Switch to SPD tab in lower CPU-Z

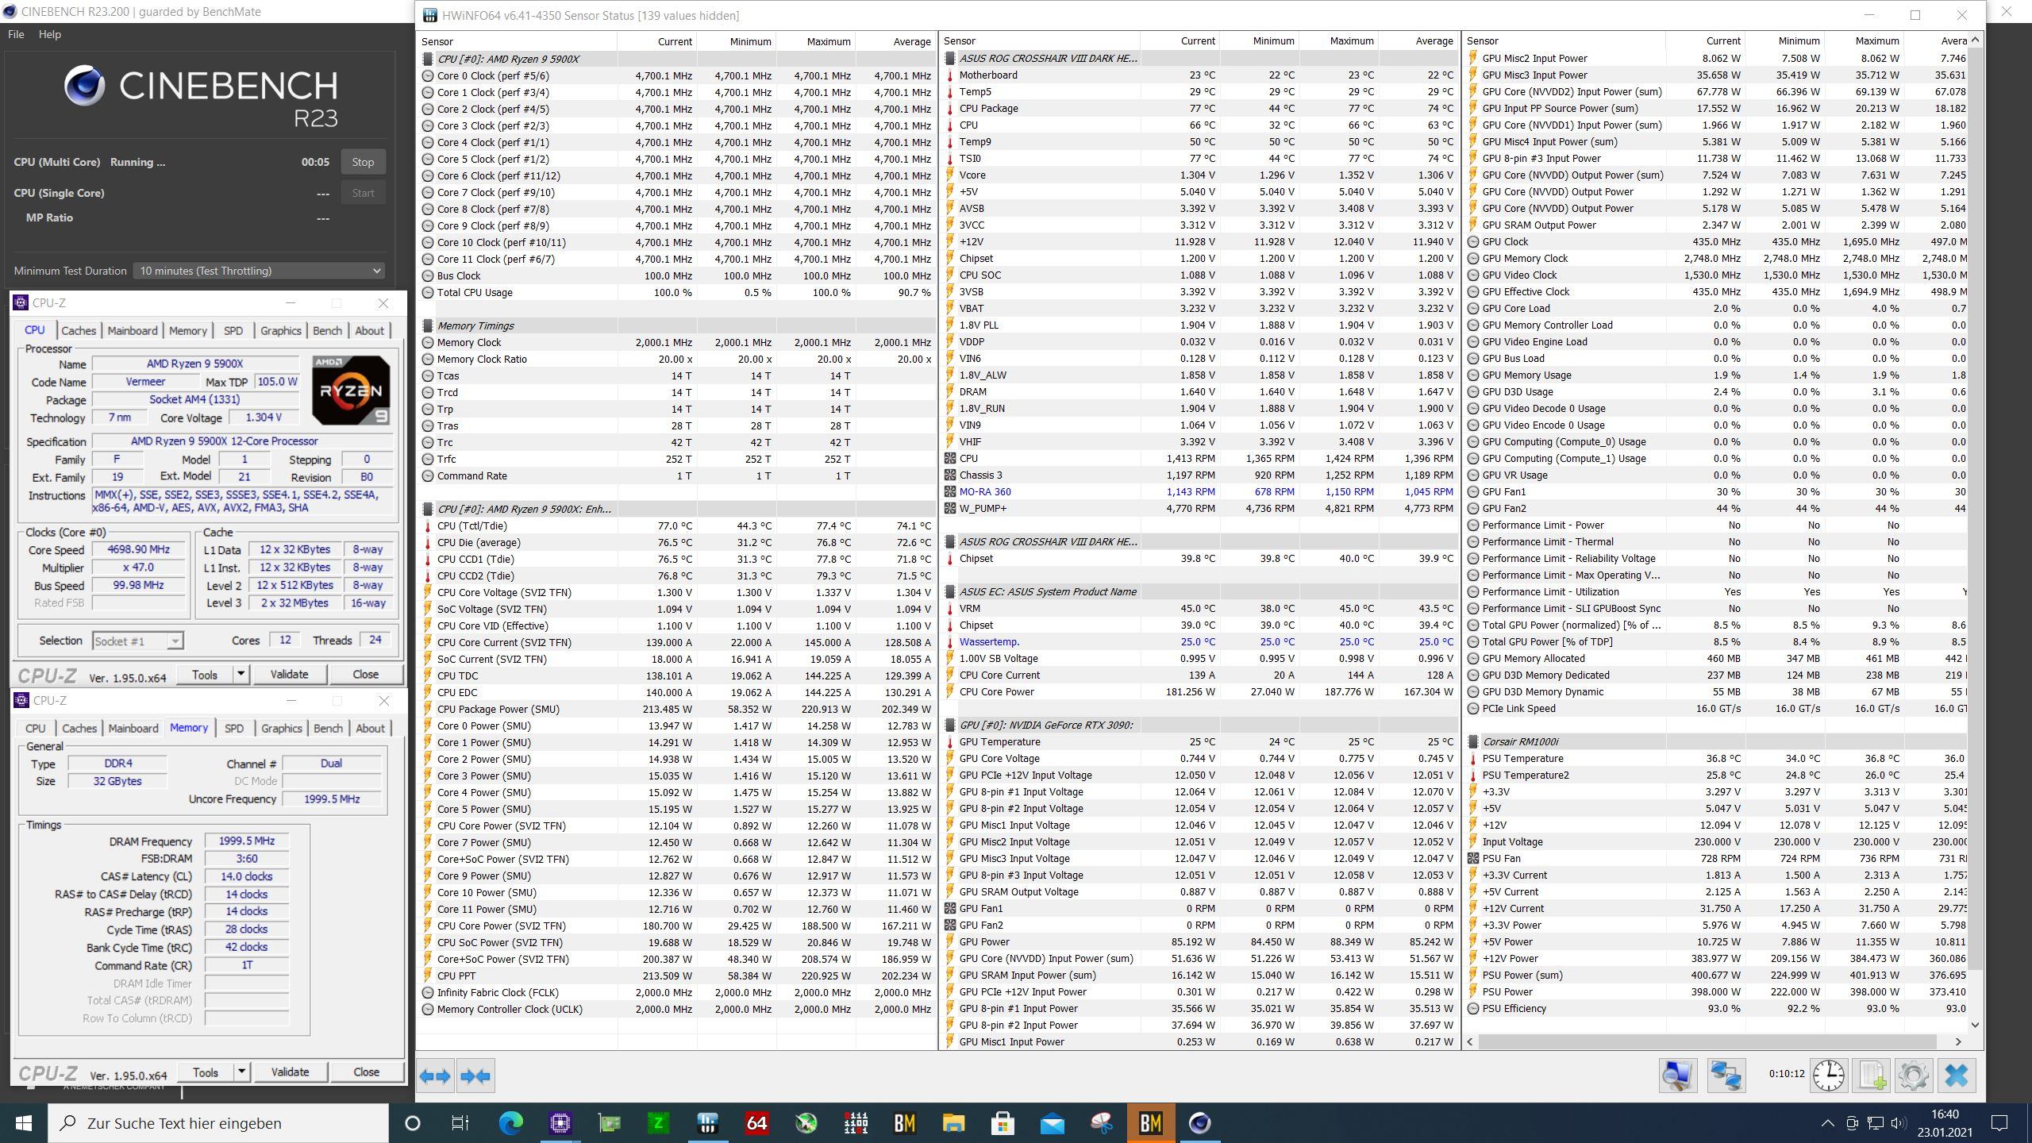[233, 728]
